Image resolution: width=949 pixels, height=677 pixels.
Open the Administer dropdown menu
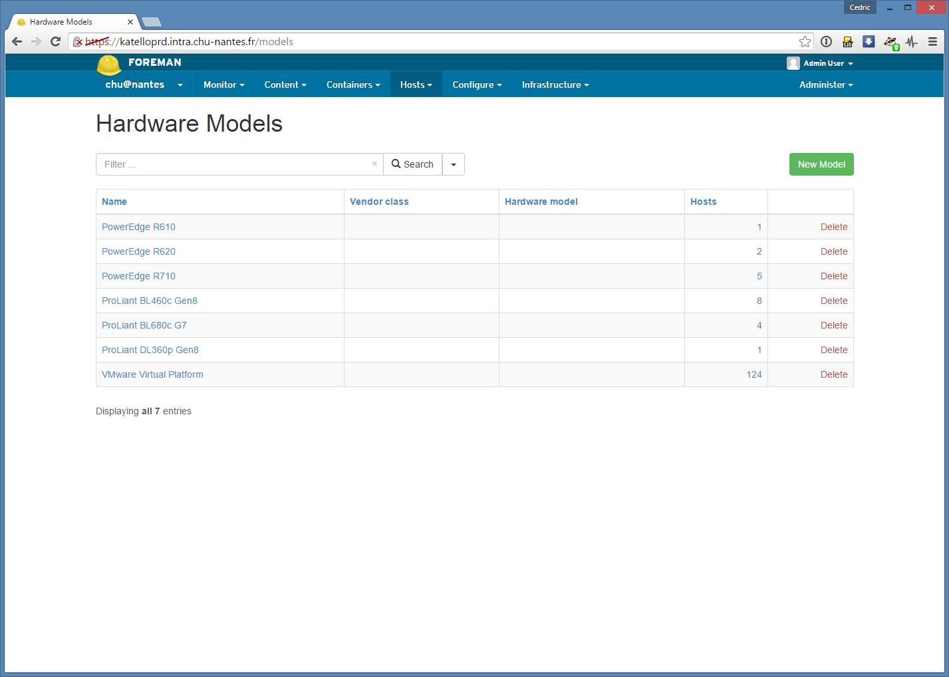click(x=825, y=84)
